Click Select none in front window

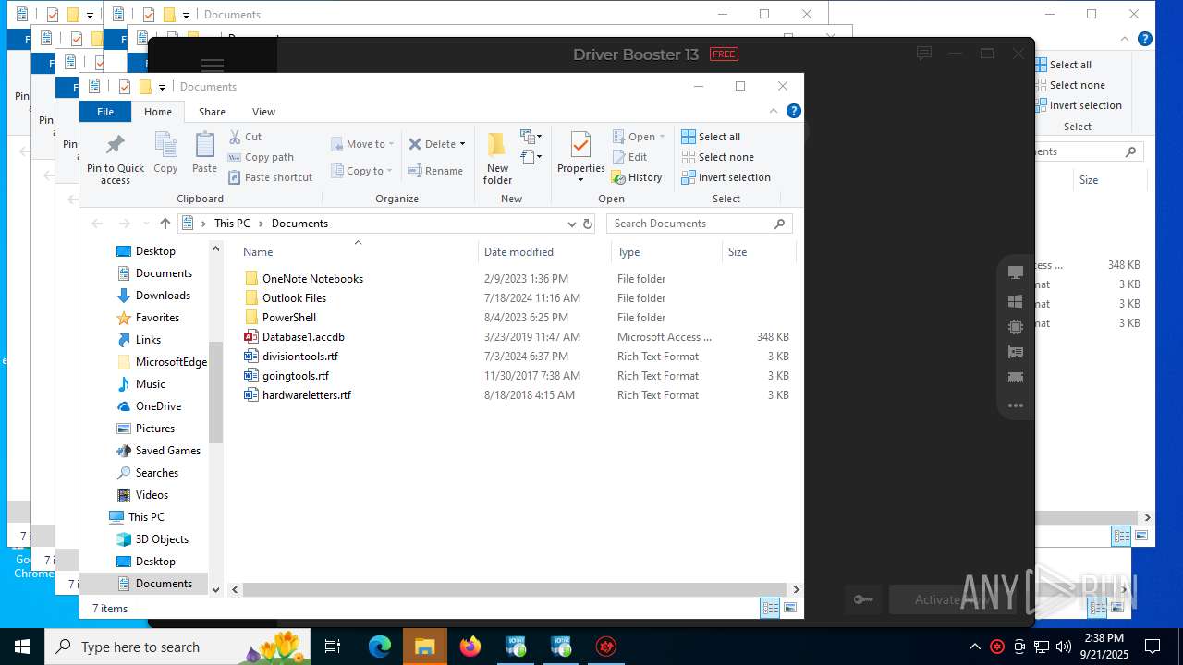[717, 157]
